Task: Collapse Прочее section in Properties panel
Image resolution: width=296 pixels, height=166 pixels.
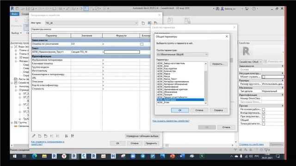Action: 283,106
